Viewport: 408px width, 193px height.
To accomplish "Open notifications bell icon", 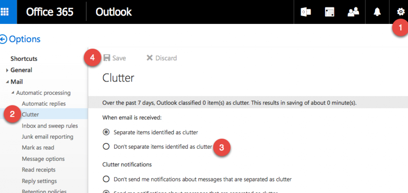I will tap(377, 12).
